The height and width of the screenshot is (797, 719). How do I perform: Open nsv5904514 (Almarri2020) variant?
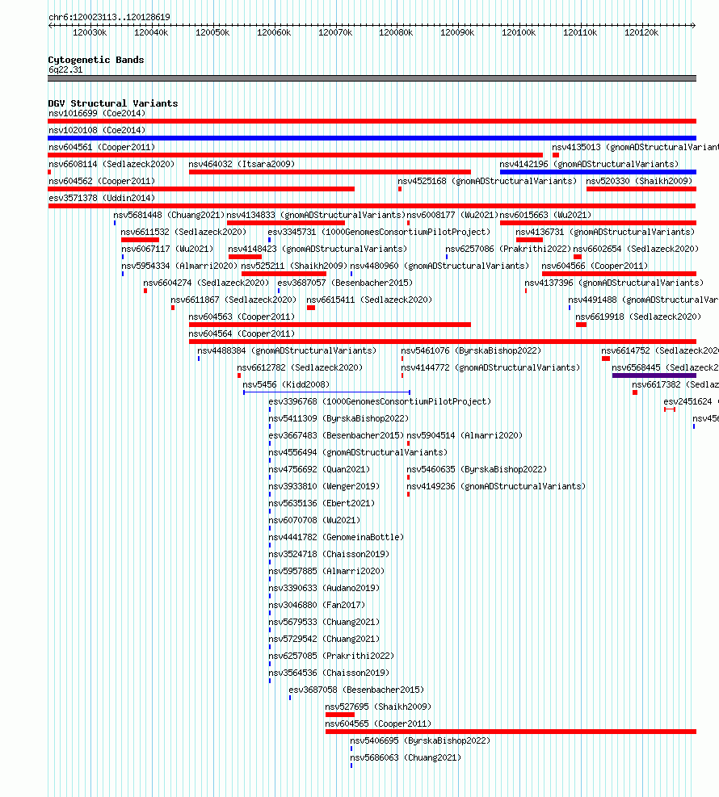click(x=465, y=435)
